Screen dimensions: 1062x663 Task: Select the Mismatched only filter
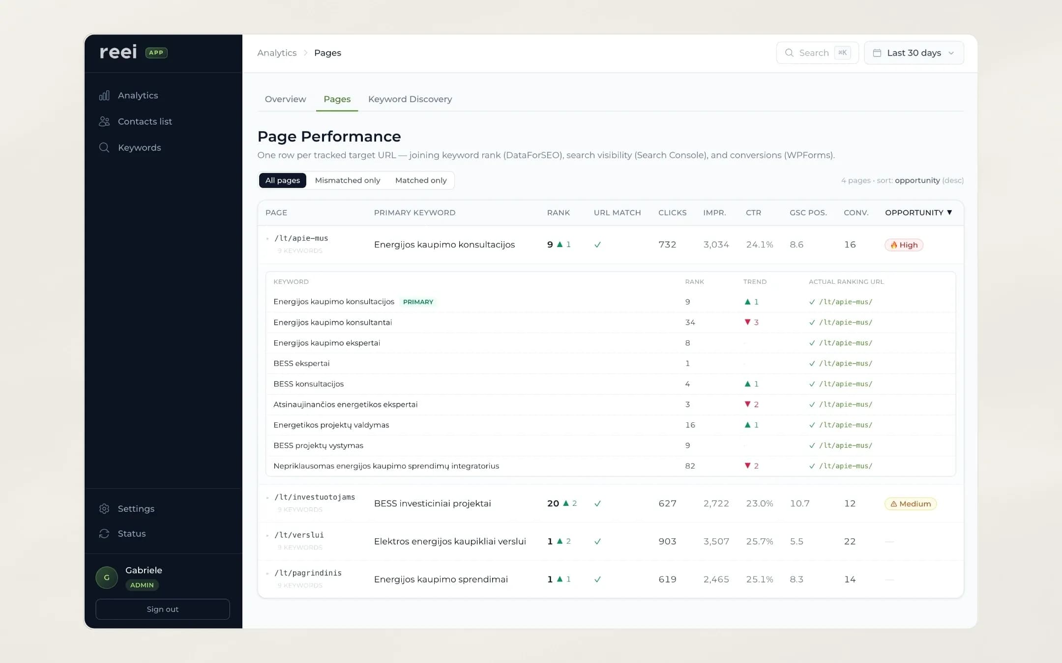click(x=348, y=180)
